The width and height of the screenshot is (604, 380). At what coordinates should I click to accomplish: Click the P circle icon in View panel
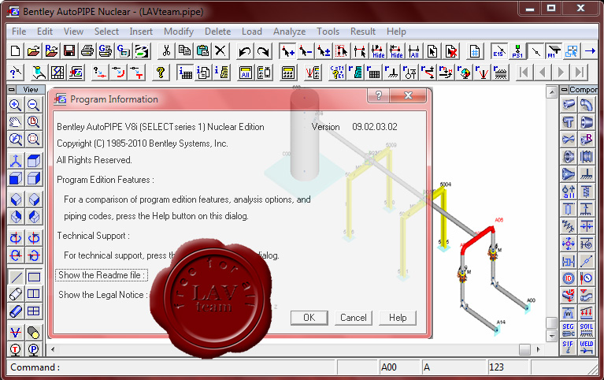[34, 349]
